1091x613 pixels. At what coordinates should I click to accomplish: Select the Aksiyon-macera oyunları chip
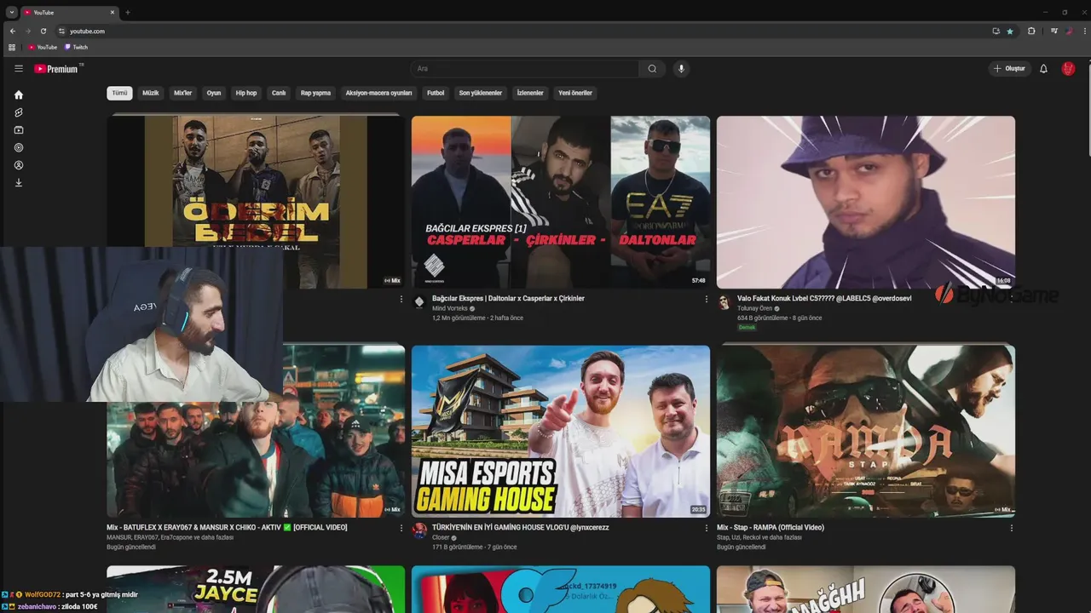(x=378, y=93)
